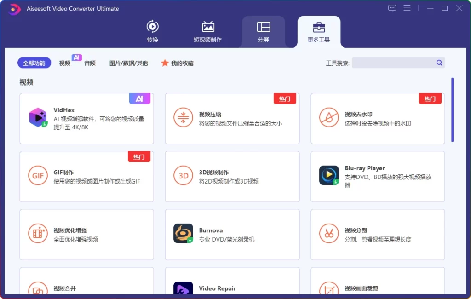Screen dimensions: 471x299
Task: Click the Video Repair app icon
Action: click(183, 288)
